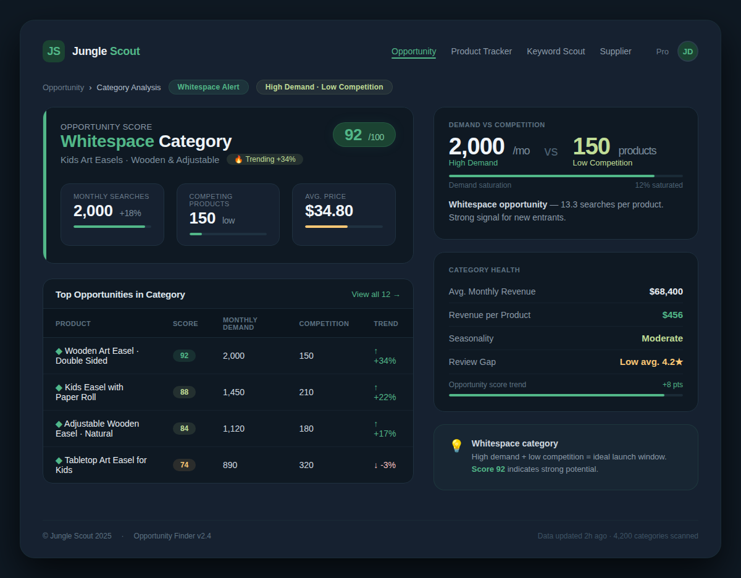Click the $68,400 average monthly revenue value
This screenshot has width=741, height=578.
666,291
